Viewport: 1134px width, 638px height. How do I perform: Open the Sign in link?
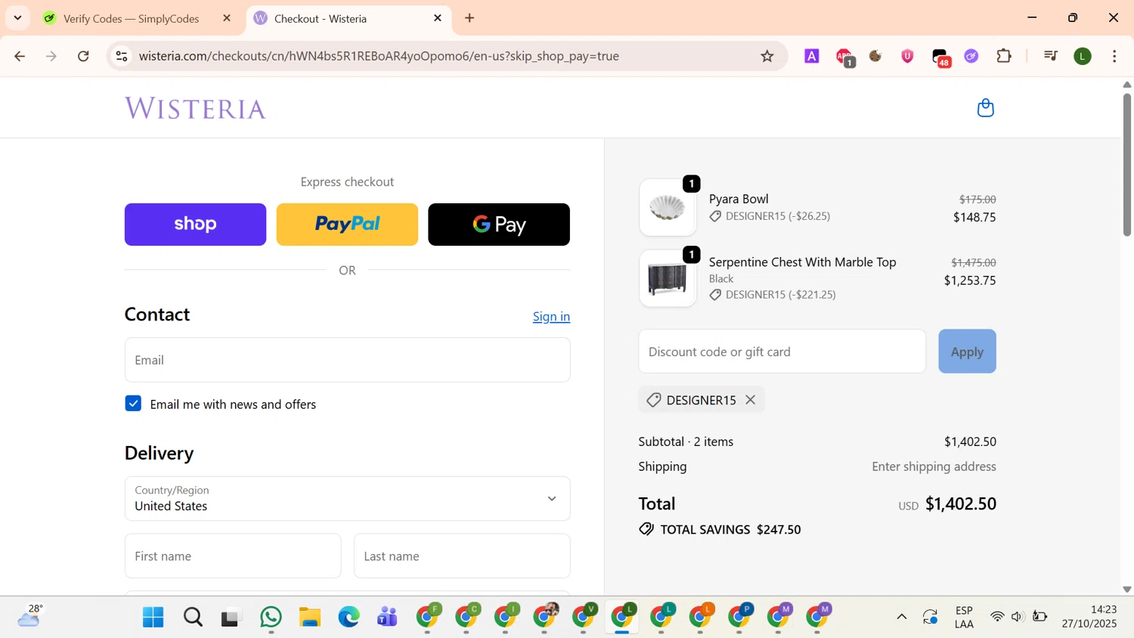pyautogui.click(x=551, y=317)
